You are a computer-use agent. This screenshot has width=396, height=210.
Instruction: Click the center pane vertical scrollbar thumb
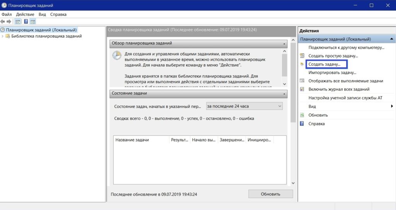(x=293, y=83)
